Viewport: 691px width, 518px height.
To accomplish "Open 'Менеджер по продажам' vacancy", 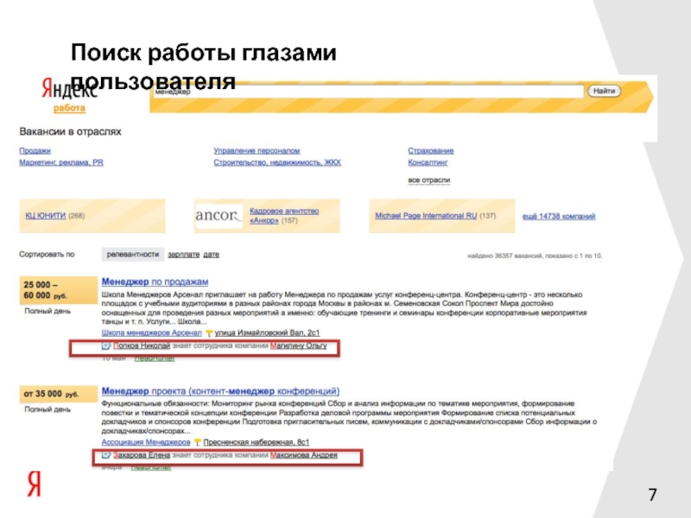I will [x=155, y=281].
